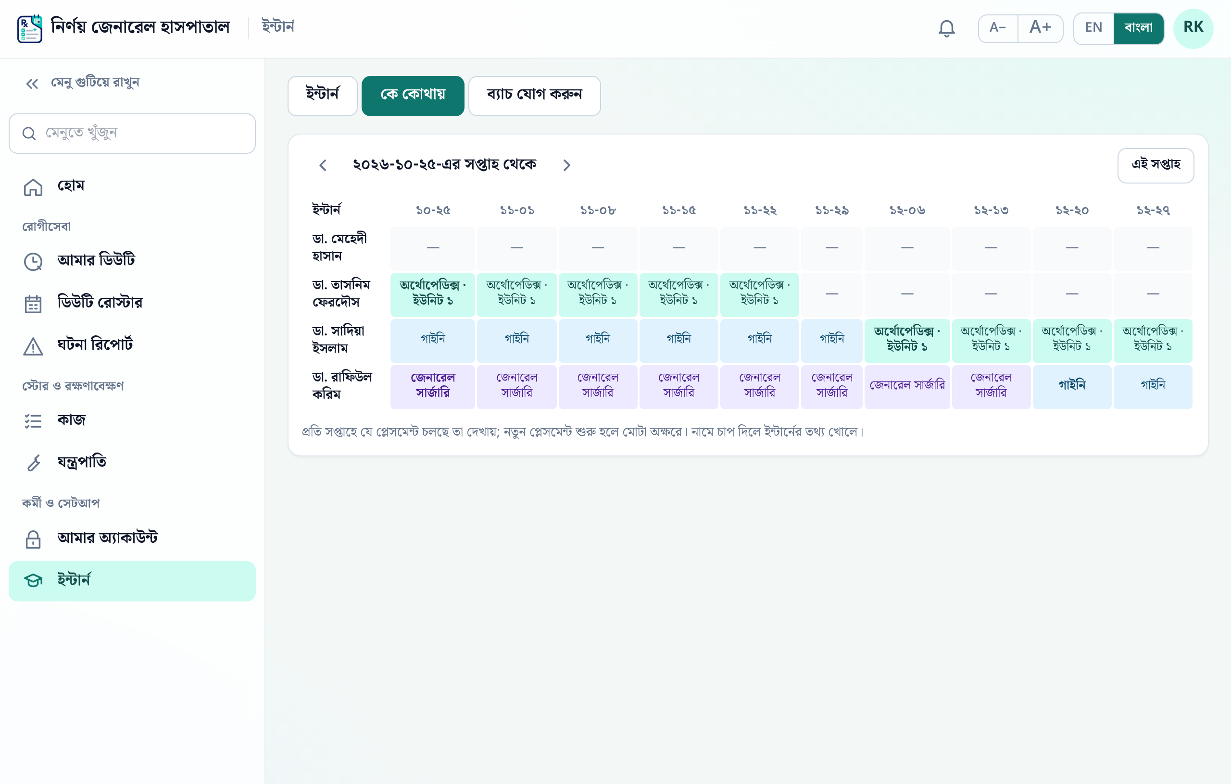
Task: Click the যন্ত্রপাতি wrench icon
Action: pyautogui.click(x=33, y=463)
